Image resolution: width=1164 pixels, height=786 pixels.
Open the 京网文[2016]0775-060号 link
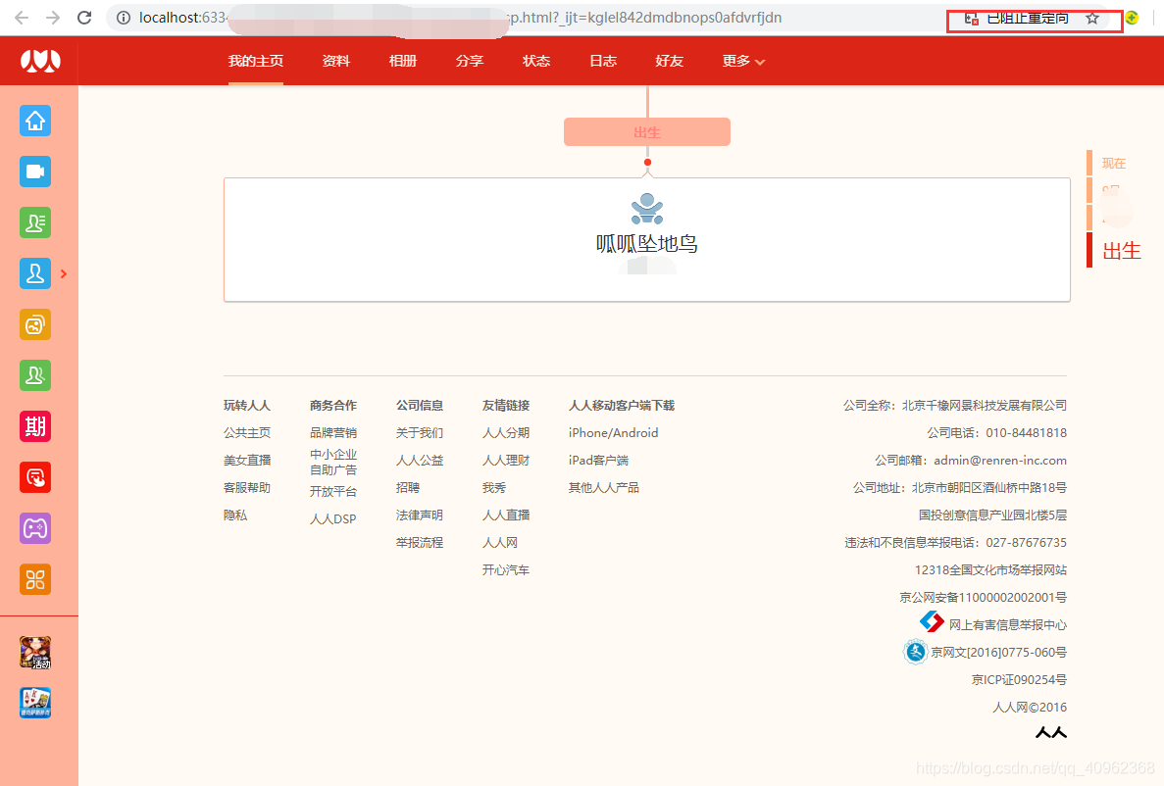click(998, 653)
